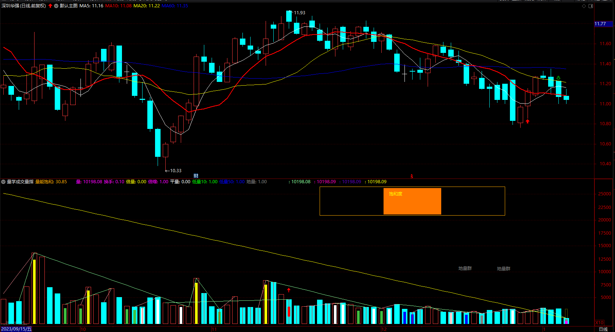Click the MA10: 11.08 indicator value

point(118,6)
